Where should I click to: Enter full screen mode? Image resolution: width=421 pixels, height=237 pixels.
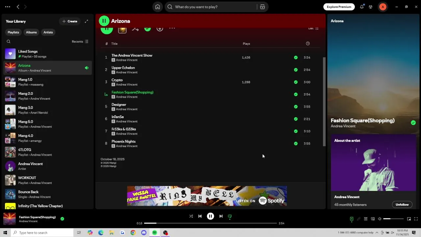(416, 219)
